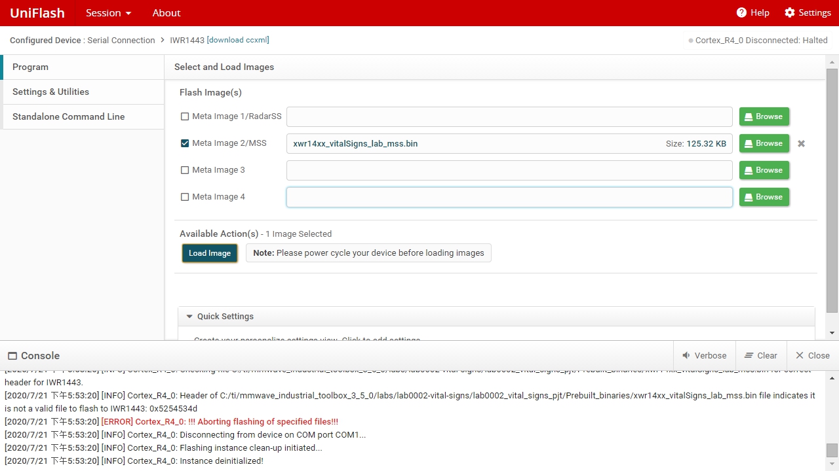The height and width of the screenshot is (471, 839).
Task: Browse for Meta Image 1/RadarSS file
Action: coord(764,116)
